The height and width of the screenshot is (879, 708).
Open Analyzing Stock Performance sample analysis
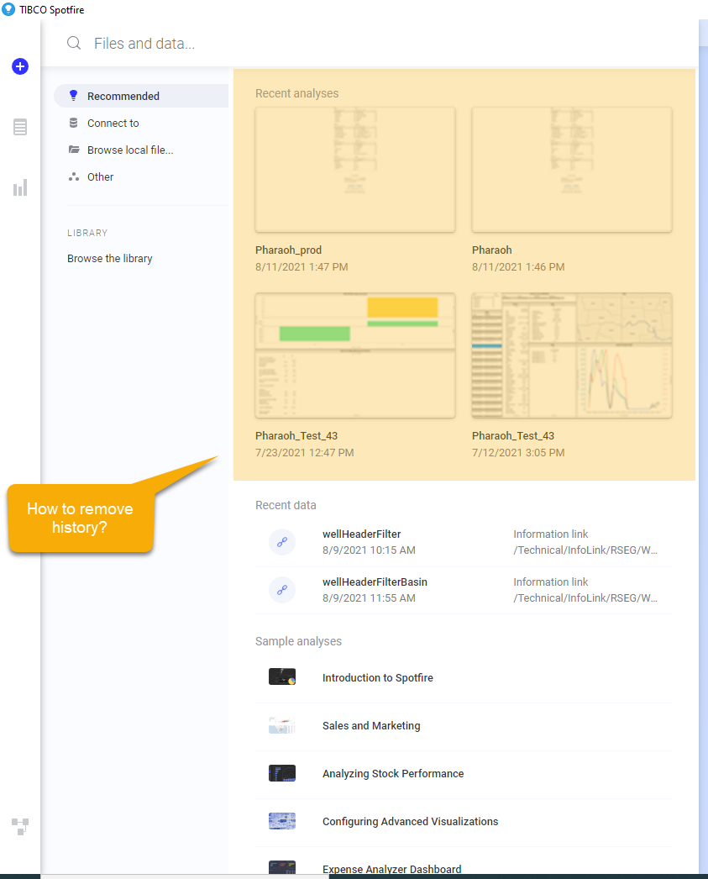pyautogui.click(x=393, y=773)
